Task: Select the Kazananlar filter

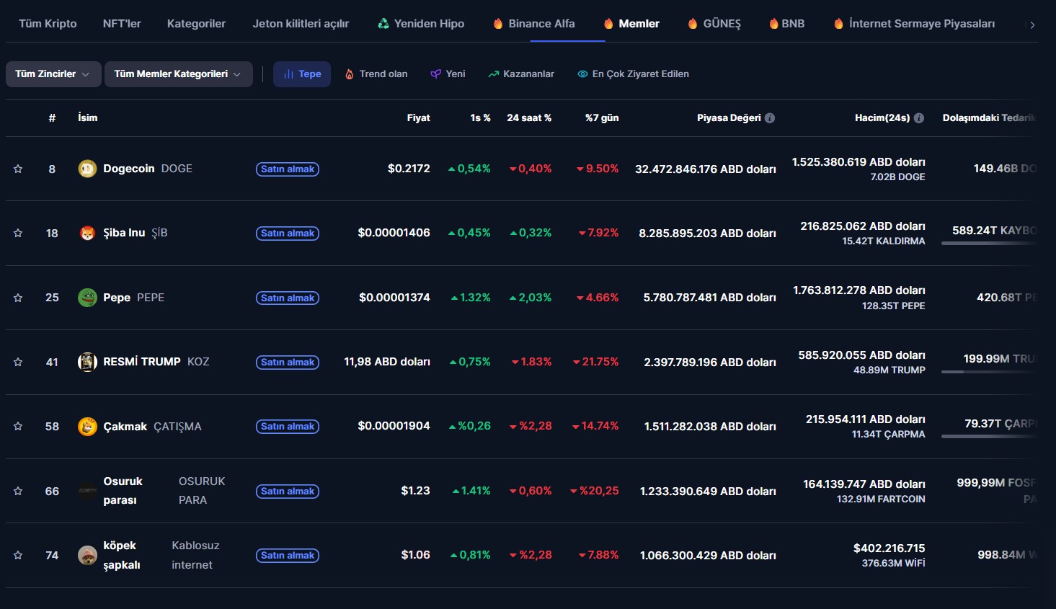Action: tap(521, 74)
